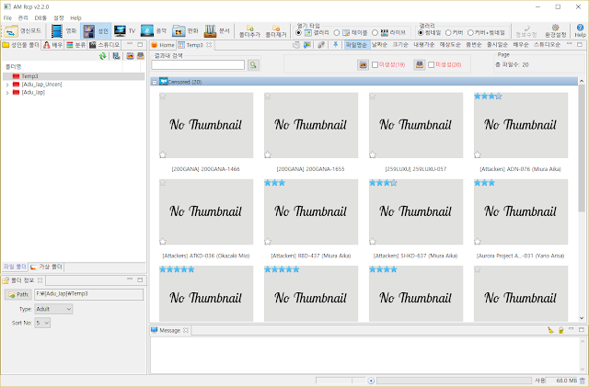Screen dimensions: 589x387
Task: Open the 만화 comics category
Action: (179, 31)
